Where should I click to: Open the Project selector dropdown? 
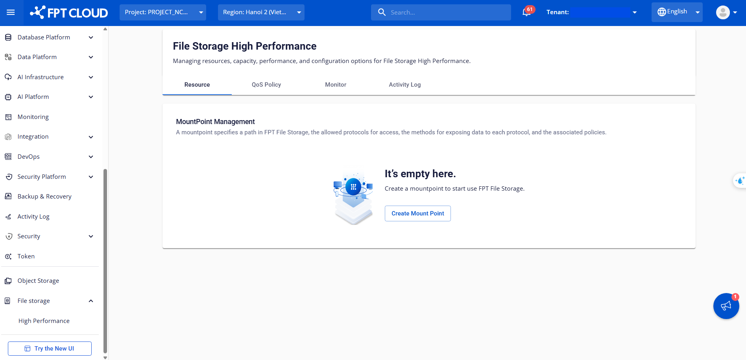[x=163, y=13]
